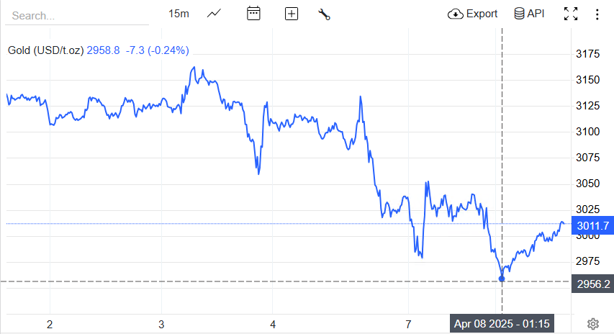Click the Apr 08 2025 - 01:15 time label
The height and width of the screenshot is (334, 614).
coord(502,324)
